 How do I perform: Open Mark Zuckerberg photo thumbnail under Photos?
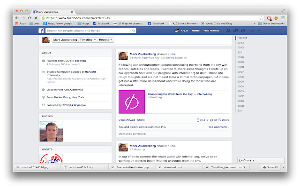[x=51, y=131]
